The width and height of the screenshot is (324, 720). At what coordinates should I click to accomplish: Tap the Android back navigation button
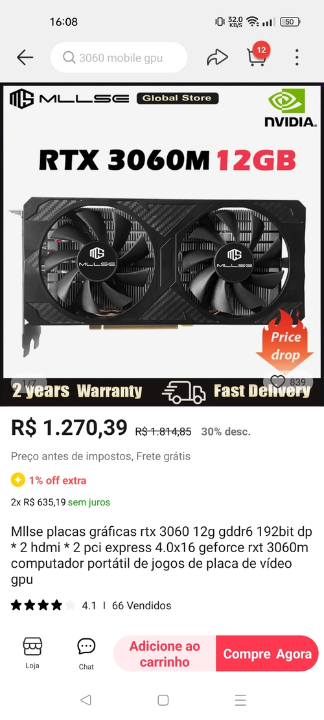[86, 700]
